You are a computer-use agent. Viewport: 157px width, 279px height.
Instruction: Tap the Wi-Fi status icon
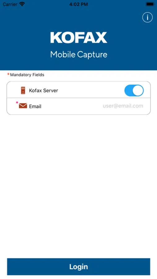point(22,4)
